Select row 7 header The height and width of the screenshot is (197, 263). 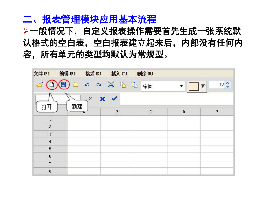(50, 164)
